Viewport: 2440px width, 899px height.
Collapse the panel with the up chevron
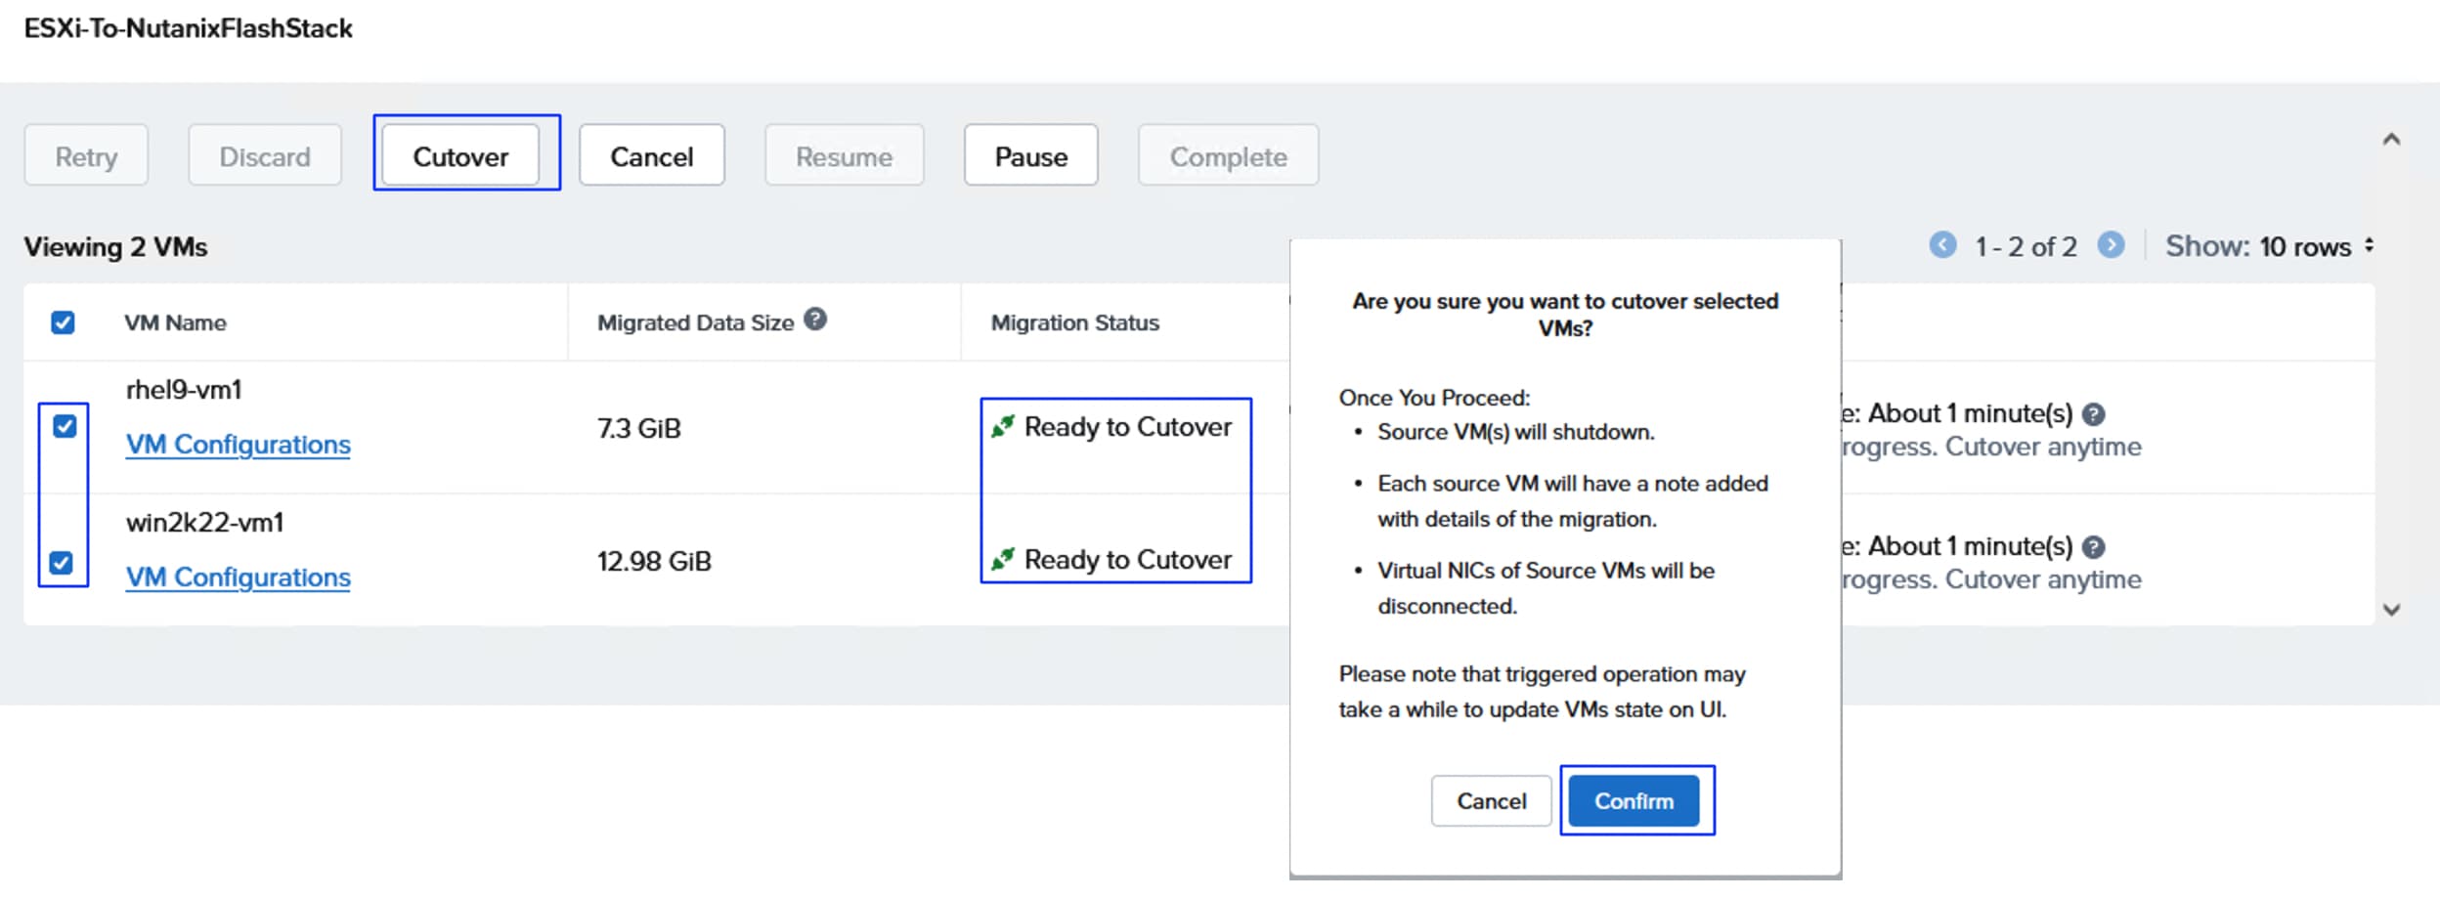click(x=2391, y=140)
